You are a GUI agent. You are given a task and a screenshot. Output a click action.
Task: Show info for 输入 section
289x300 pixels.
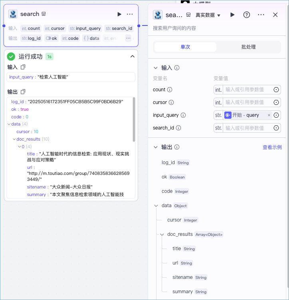177,68
